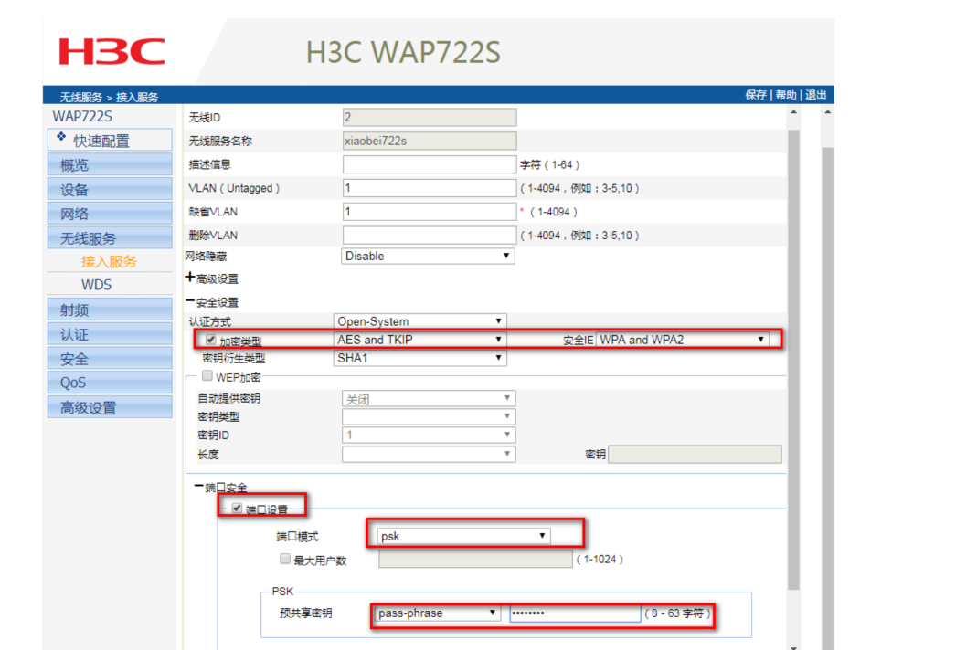Viewport: 977px width, 650px height.
Task: Click the 无线服务名称 field
Action: [x=430, y=141]
